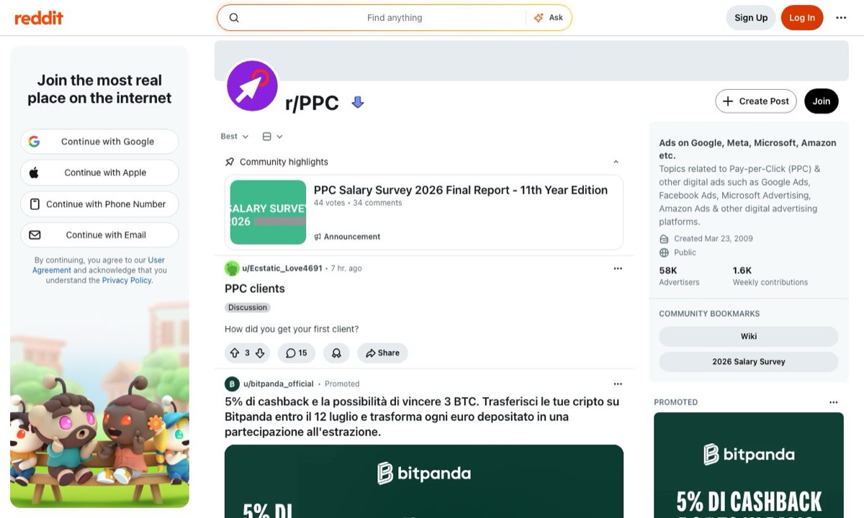Click the Log In button
Viewport: 864px width, 518px height.
pos(801,18)
